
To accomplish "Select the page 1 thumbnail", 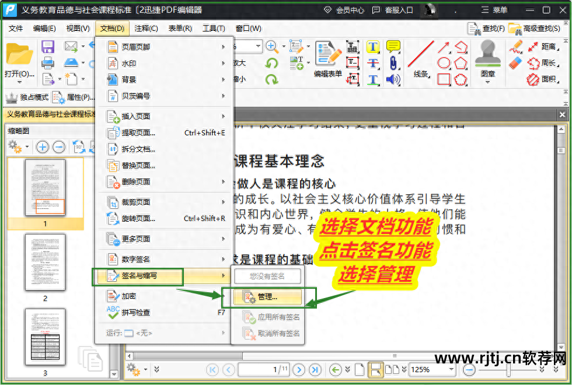I will (45, 187).
